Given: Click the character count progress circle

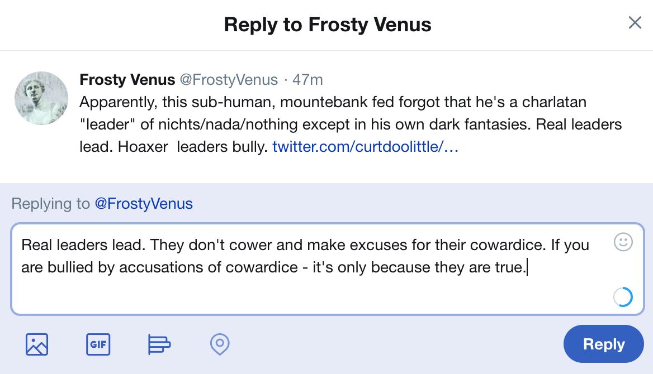Looking at the screenshot, I should (x=623, y=297).
